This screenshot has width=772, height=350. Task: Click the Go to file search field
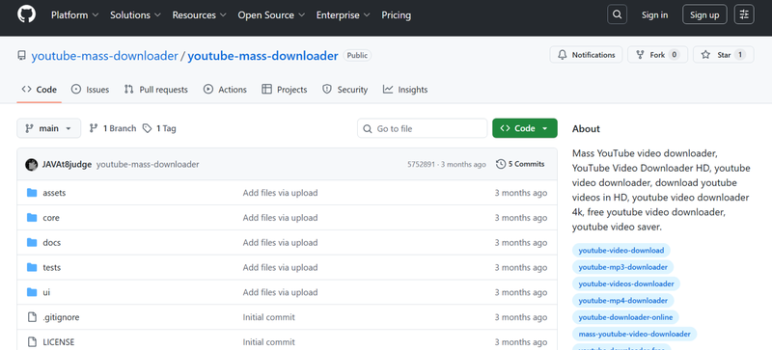(423, 128)
